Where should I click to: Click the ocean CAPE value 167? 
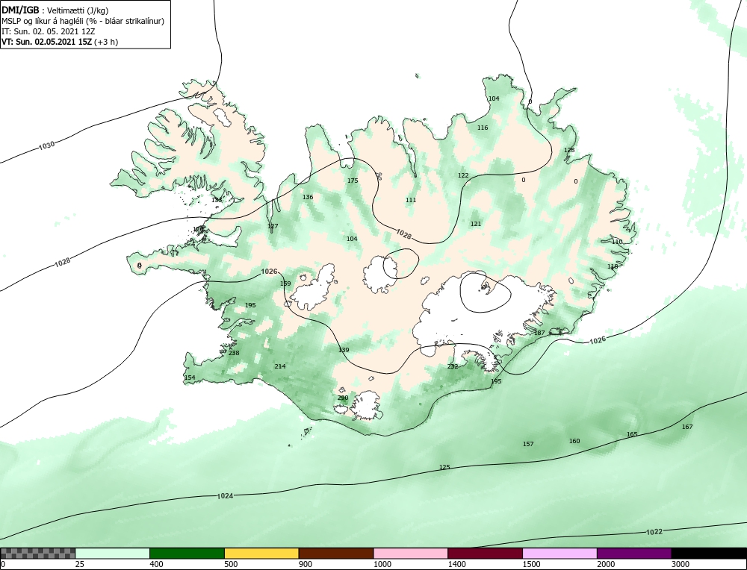[687, 427]
